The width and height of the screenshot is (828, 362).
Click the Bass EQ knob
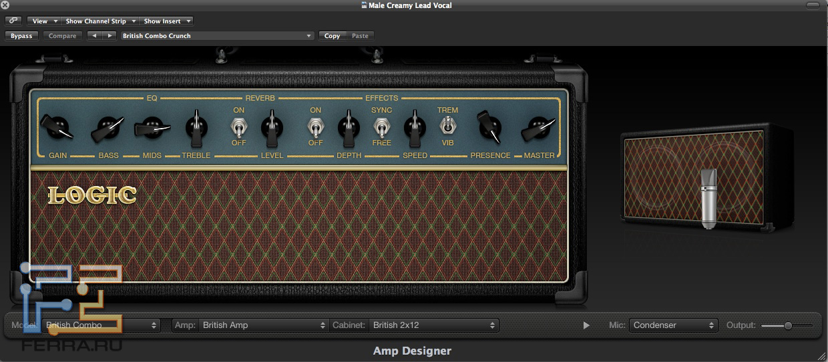[108, 127]
